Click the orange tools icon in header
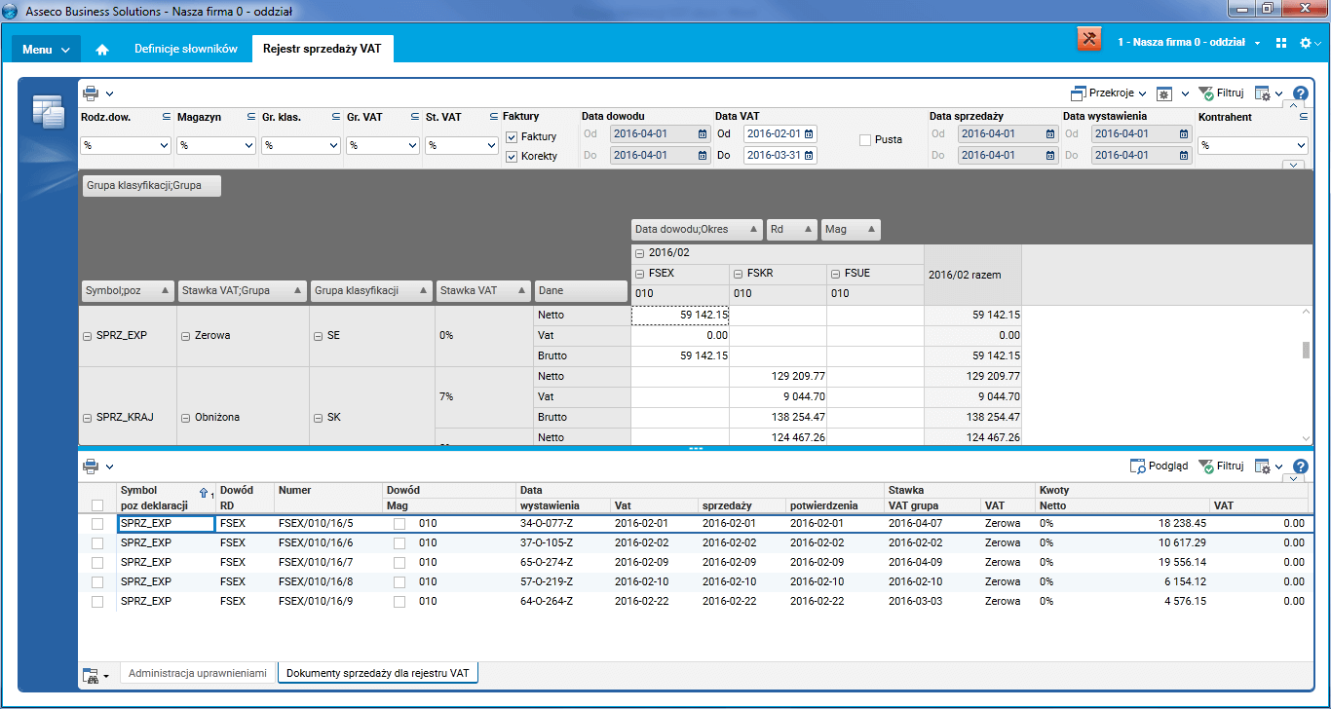This screenshot has height=709, width=1331. coord(1088,40)
